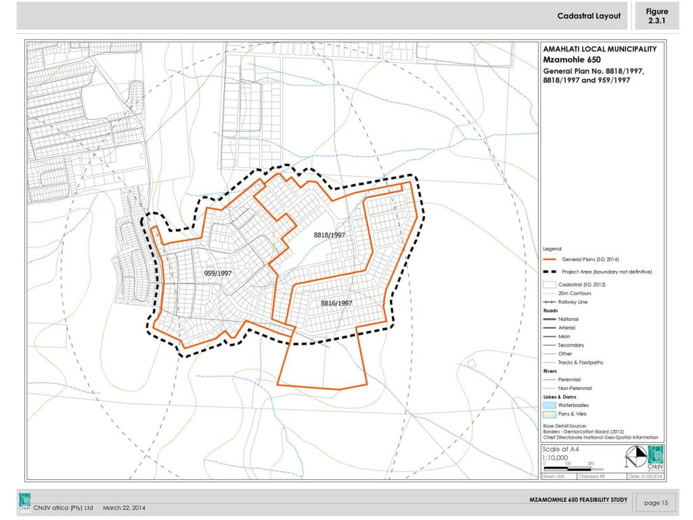Click the 'Legend' heading

552,249
